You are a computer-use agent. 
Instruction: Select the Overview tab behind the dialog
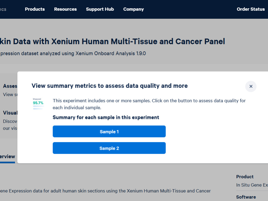[7, 157]
